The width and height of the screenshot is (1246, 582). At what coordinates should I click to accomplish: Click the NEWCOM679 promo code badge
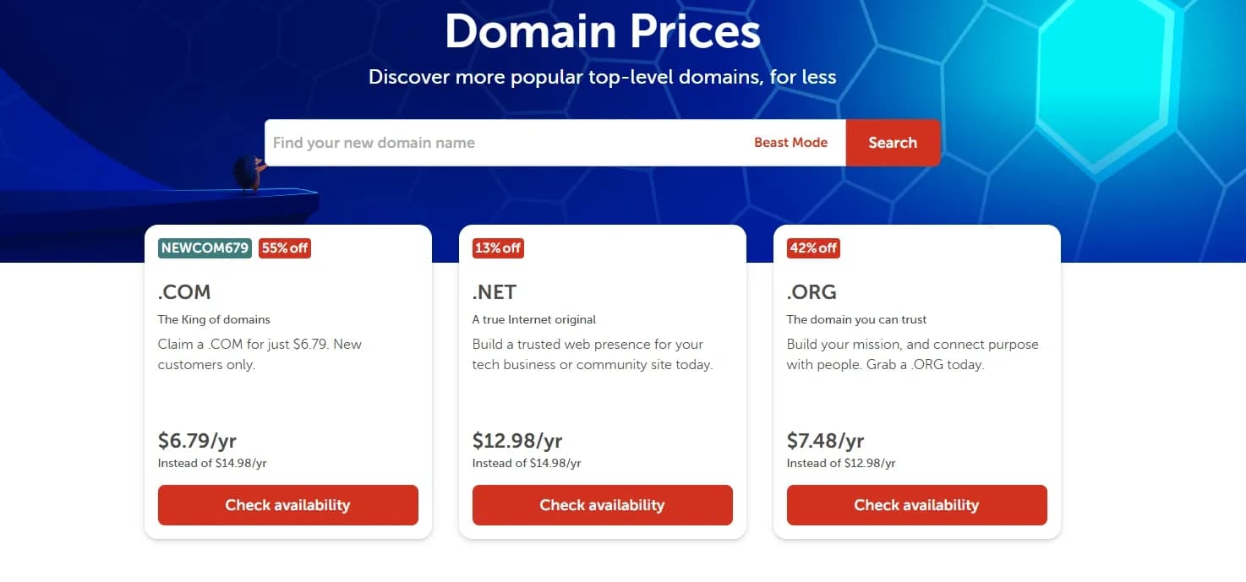pyautogui.click(x=203, y=247)
